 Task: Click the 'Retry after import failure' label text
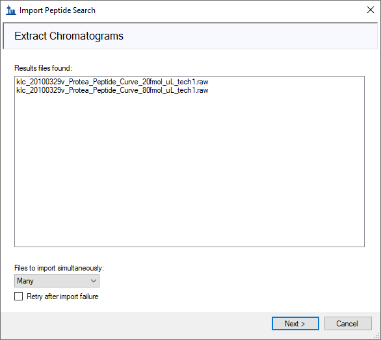pyautogui.click(x=62, y=297)
